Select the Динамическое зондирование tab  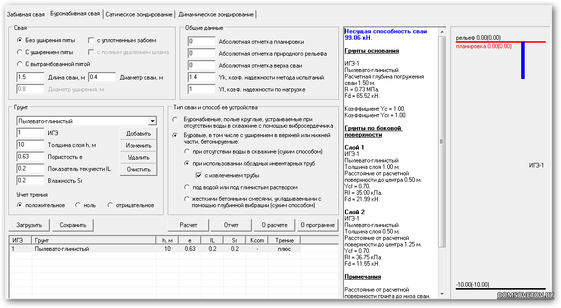[x=216, y=14]
